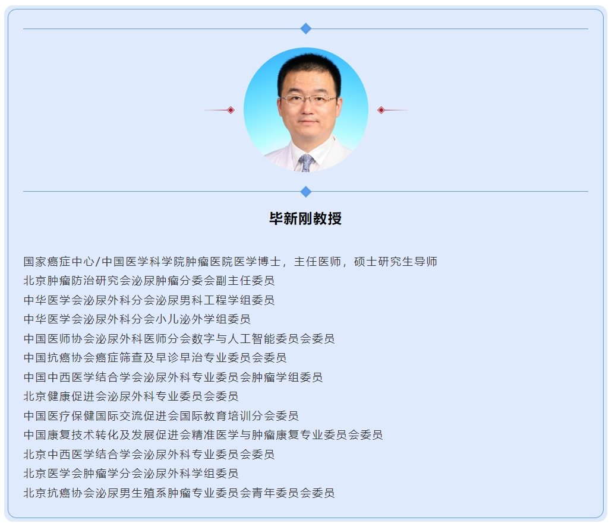Click the 小儿泌外学组委员 line
Screen dimensions: 612x527
point(137,319)
